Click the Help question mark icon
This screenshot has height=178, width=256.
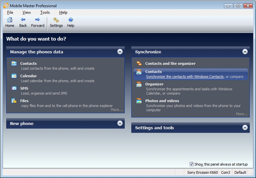(x=71, y=20)
